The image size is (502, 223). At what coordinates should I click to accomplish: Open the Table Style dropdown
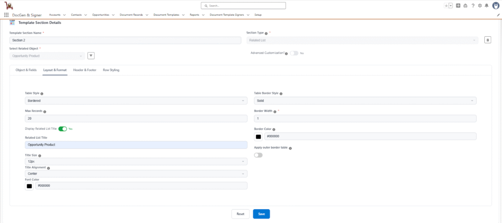pos(136,101)
